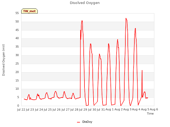Click the 'Jul 27' x-axis date label

[66, 110]
